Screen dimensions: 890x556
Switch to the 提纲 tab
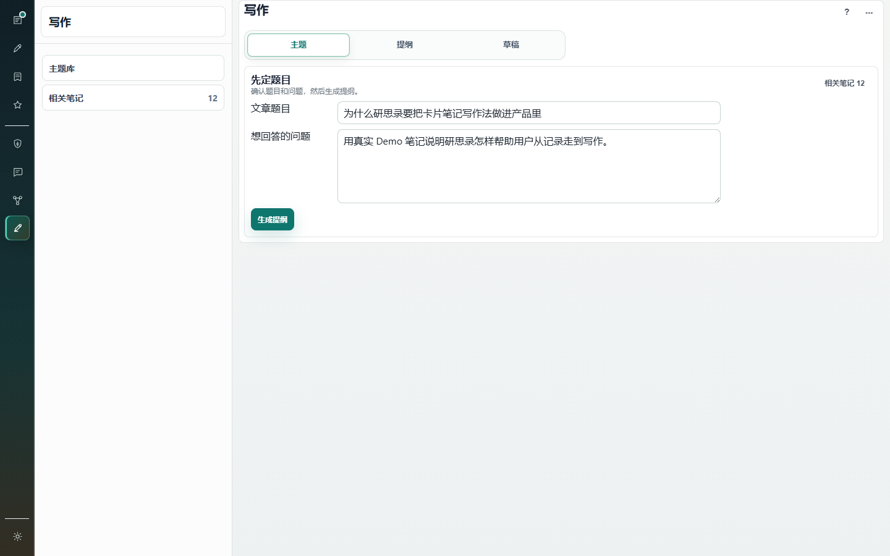[405, 45]
